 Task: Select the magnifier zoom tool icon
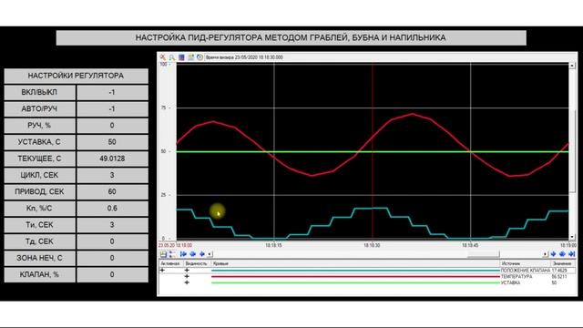pos(172,57)
